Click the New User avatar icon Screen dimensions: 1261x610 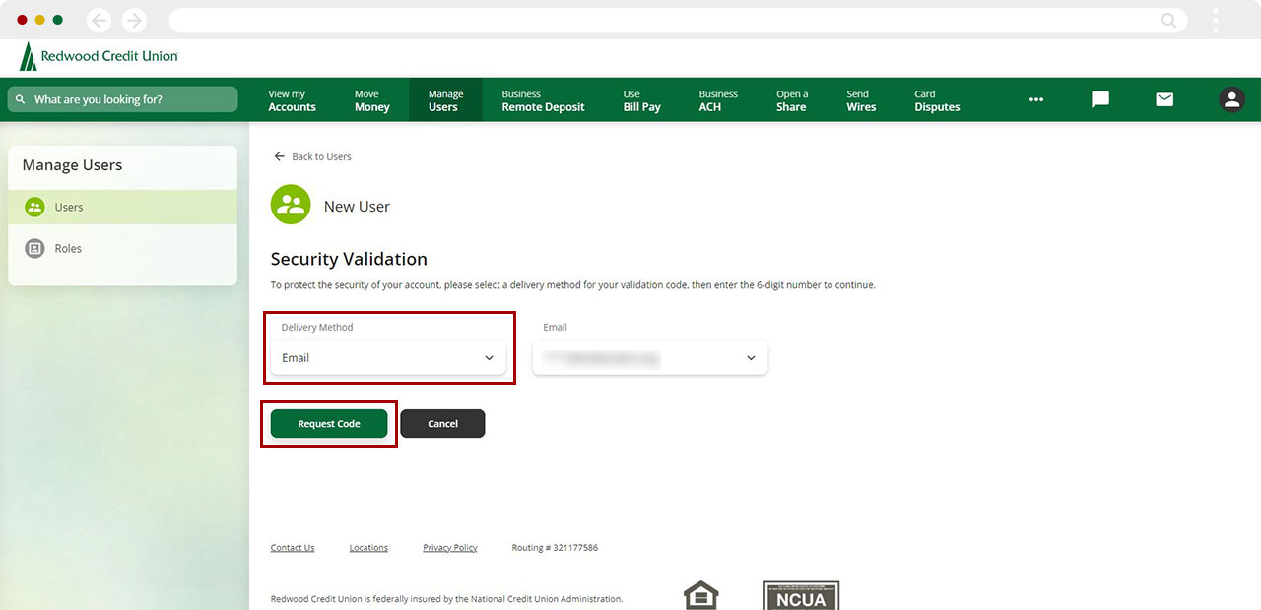[290, 205]
